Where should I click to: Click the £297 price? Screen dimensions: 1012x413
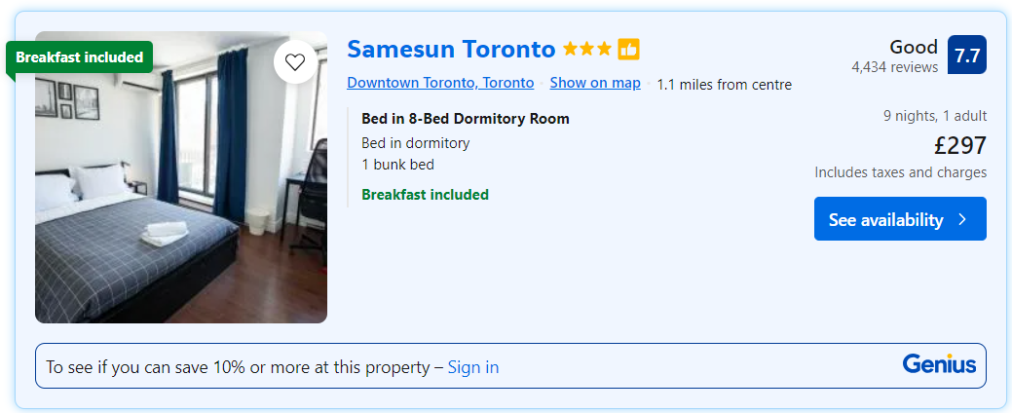(959, 146)
